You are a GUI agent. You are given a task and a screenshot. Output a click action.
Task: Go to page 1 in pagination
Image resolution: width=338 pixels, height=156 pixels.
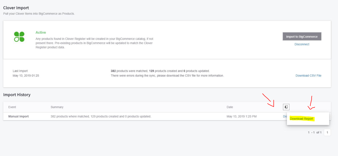tap(327, 133)
